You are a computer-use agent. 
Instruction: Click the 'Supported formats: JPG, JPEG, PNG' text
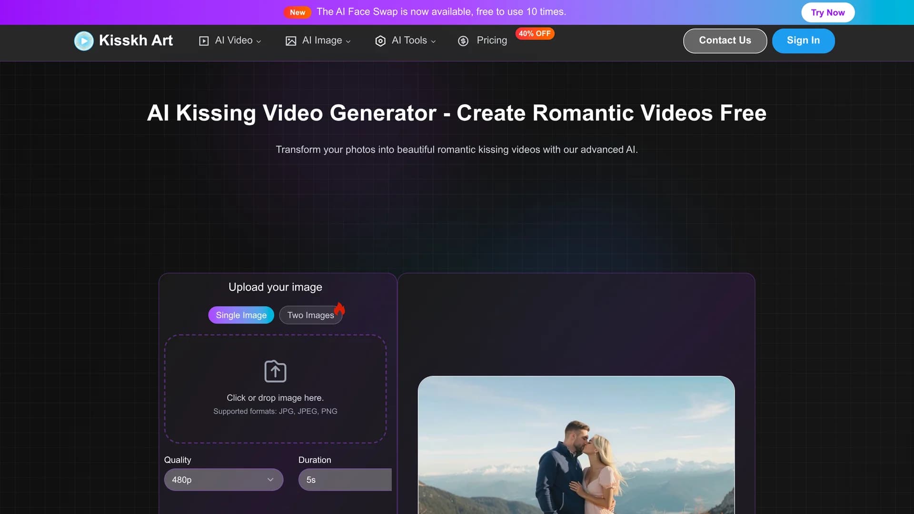tap(275, 411)
